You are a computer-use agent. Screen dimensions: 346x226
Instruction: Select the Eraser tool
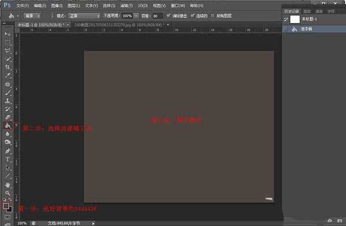point(7,117)
